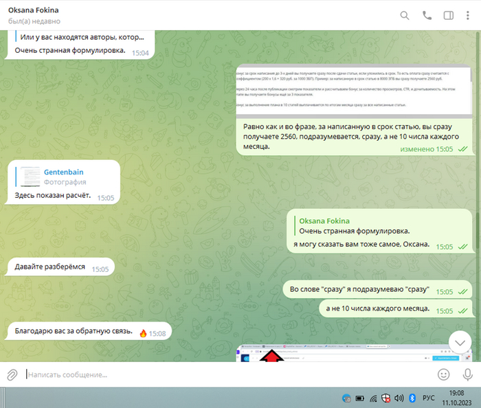Viewport: 481px width, 408px height.
Task: Open volume speaker tray icon
Action: pos(399,398)
